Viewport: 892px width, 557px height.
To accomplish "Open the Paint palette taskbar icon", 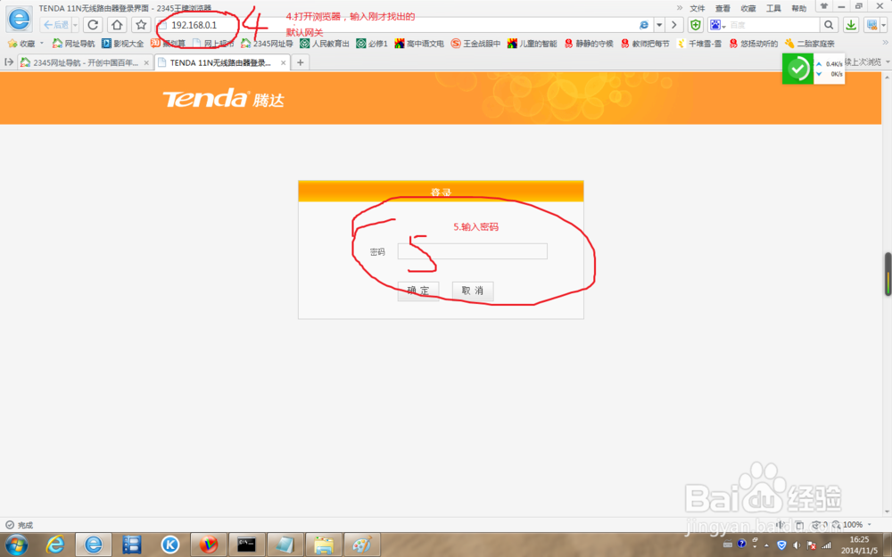I will 362,545.
